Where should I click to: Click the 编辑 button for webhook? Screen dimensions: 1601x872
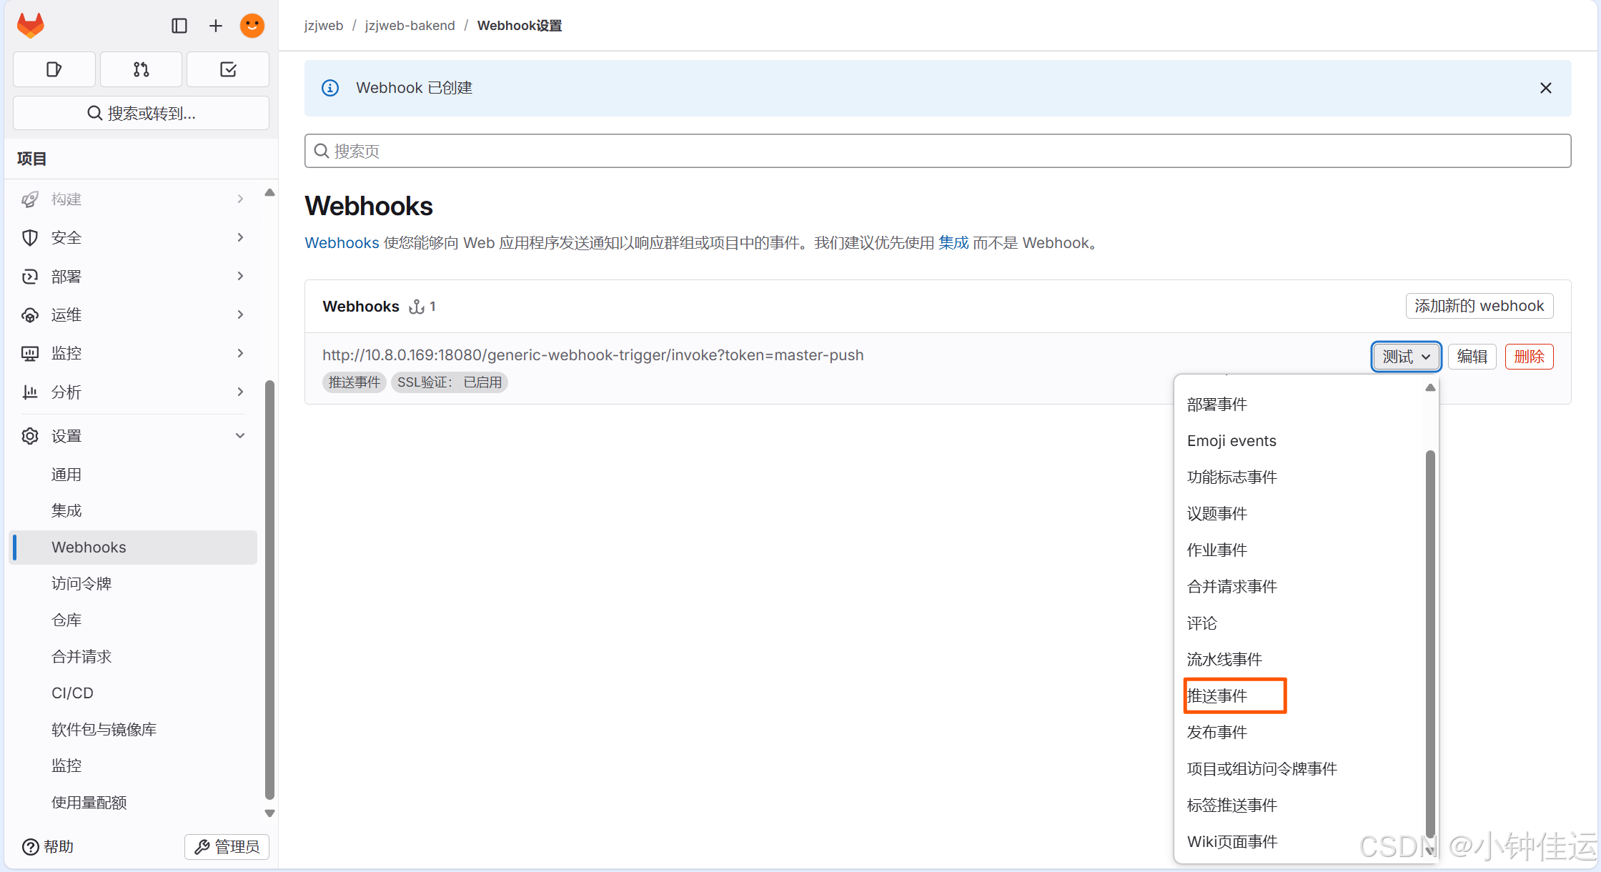pos(1472,357)
